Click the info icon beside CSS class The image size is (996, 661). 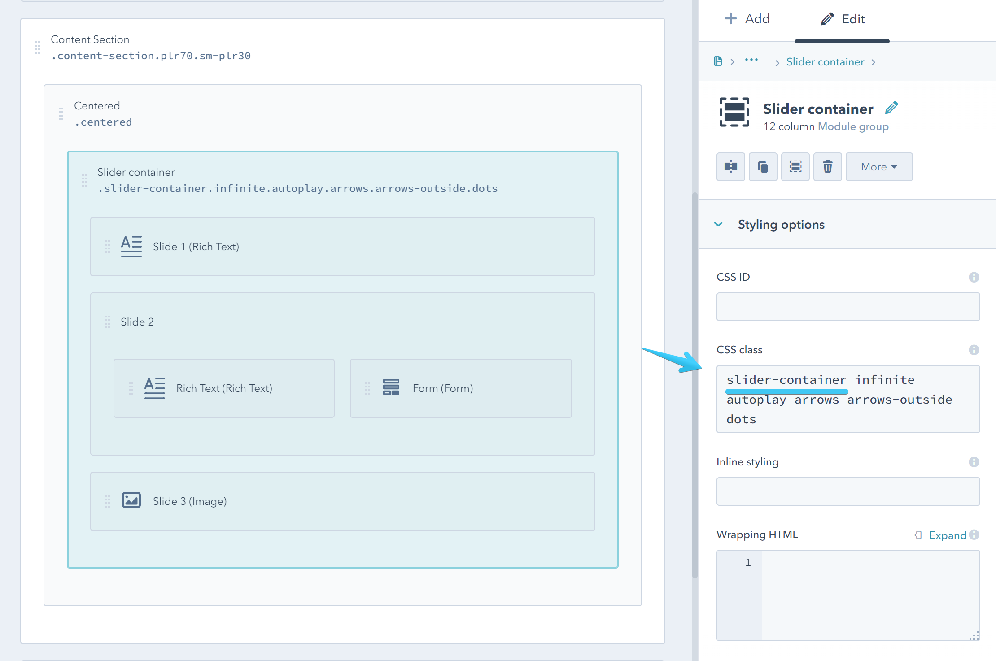[974, 349]
